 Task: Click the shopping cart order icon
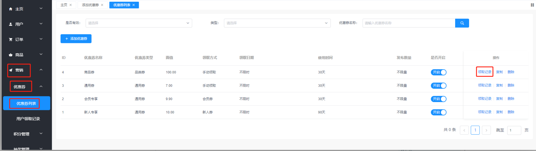coord(11,40)
